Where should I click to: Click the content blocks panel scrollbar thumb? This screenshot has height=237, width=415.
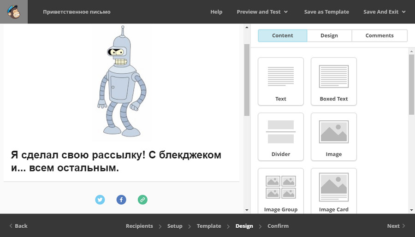pos(412,85)
